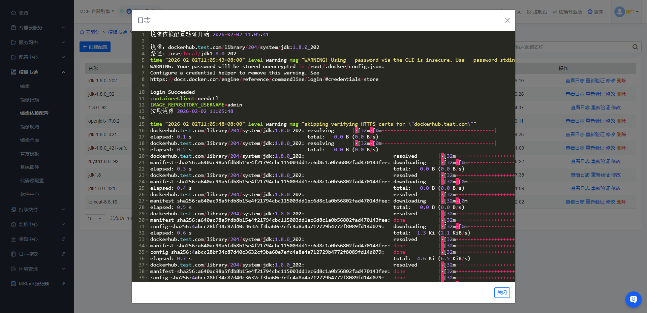Open 镜像依赖配置 sidebar item
The image size is (647, 313).
point(34,113)
